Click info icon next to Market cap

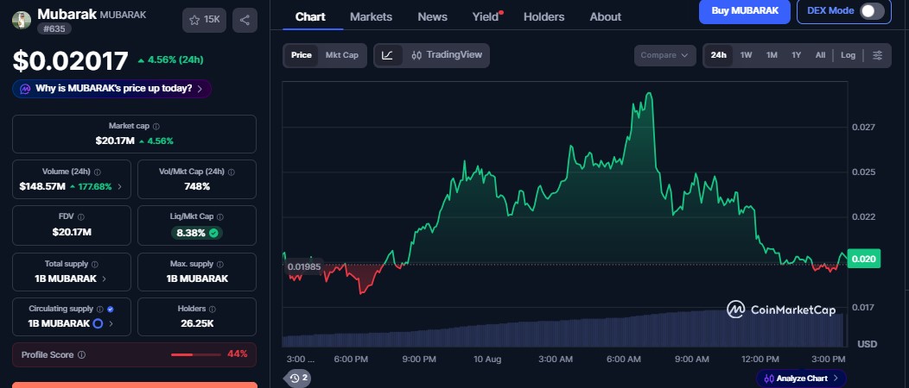click(156, 126)
